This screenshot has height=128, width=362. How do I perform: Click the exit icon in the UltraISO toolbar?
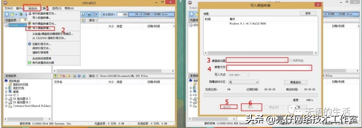(95, 14)
